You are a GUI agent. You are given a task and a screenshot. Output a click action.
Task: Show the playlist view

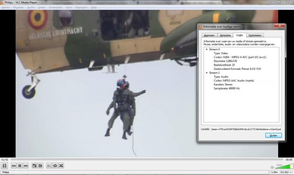coord(49,166)
